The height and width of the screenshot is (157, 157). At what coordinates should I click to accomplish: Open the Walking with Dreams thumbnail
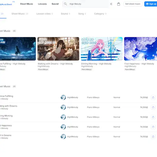coord(58,49)
